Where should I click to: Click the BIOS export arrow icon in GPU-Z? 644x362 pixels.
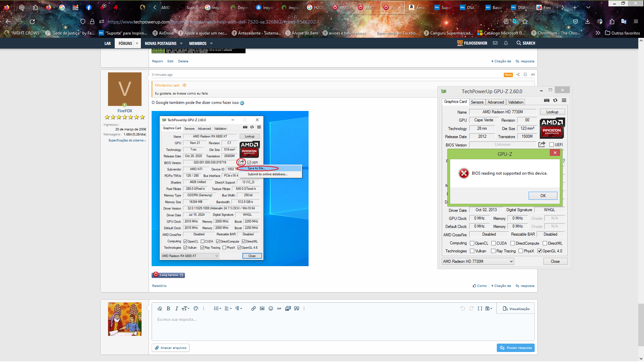(542, 144)
